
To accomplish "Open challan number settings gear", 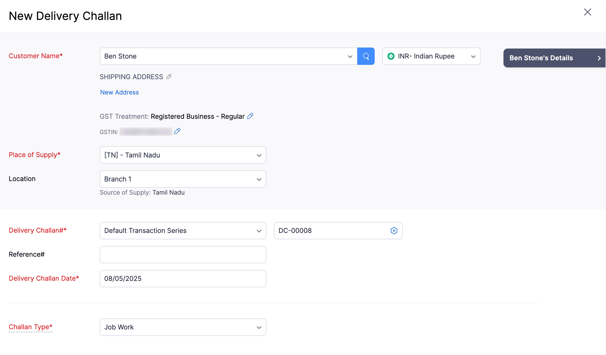I will [394, 231].
